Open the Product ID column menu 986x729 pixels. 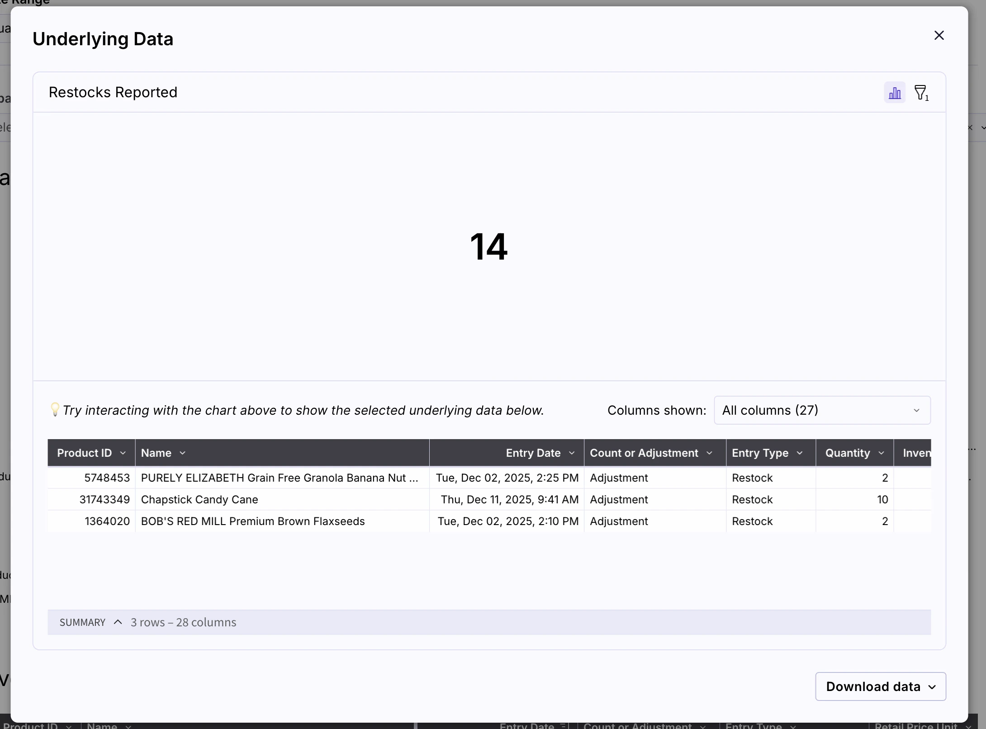coord(123,453)
